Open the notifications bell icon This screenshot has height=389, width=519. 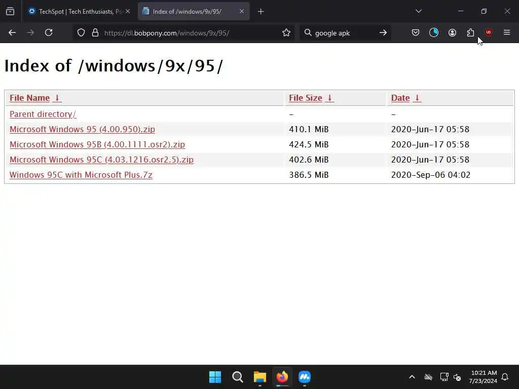505,377
